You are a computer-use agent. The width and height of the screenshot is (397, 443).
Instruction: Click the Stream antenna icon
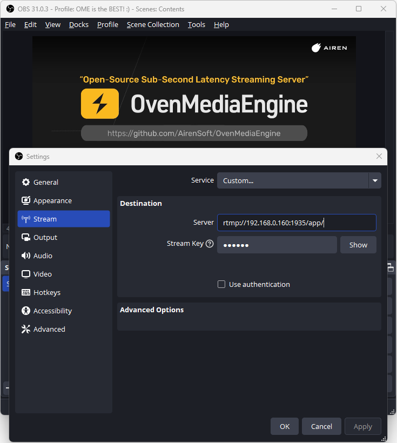tap(26, 219)
